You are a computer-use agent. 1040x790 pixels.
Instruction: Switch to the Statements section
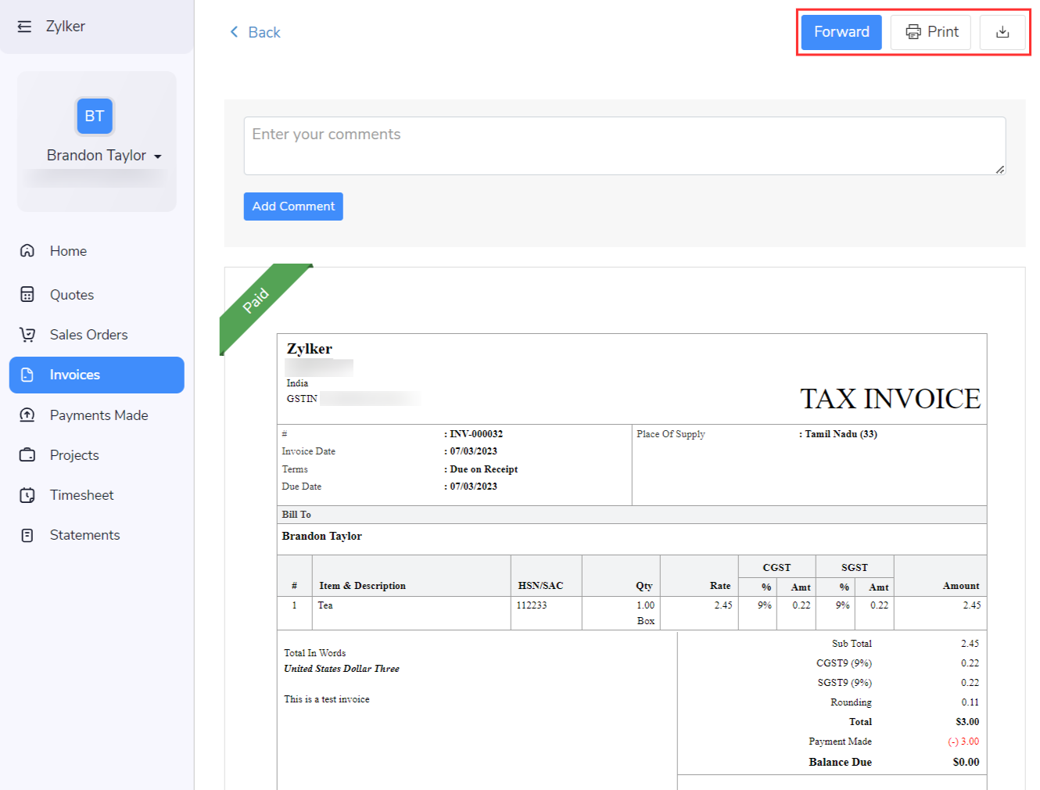point(84,534)
